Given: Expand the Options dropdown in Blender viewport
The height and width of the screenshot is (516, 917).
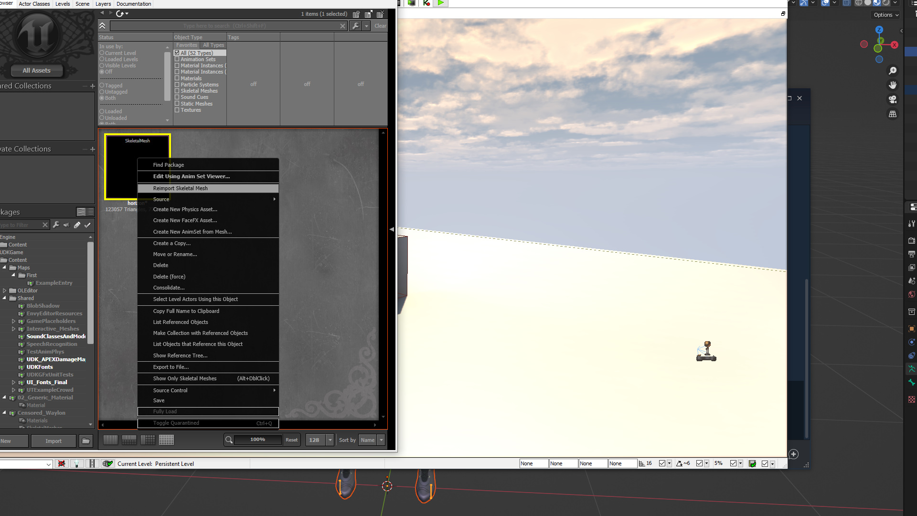Looking at the screenshot, I should [886, 15].
